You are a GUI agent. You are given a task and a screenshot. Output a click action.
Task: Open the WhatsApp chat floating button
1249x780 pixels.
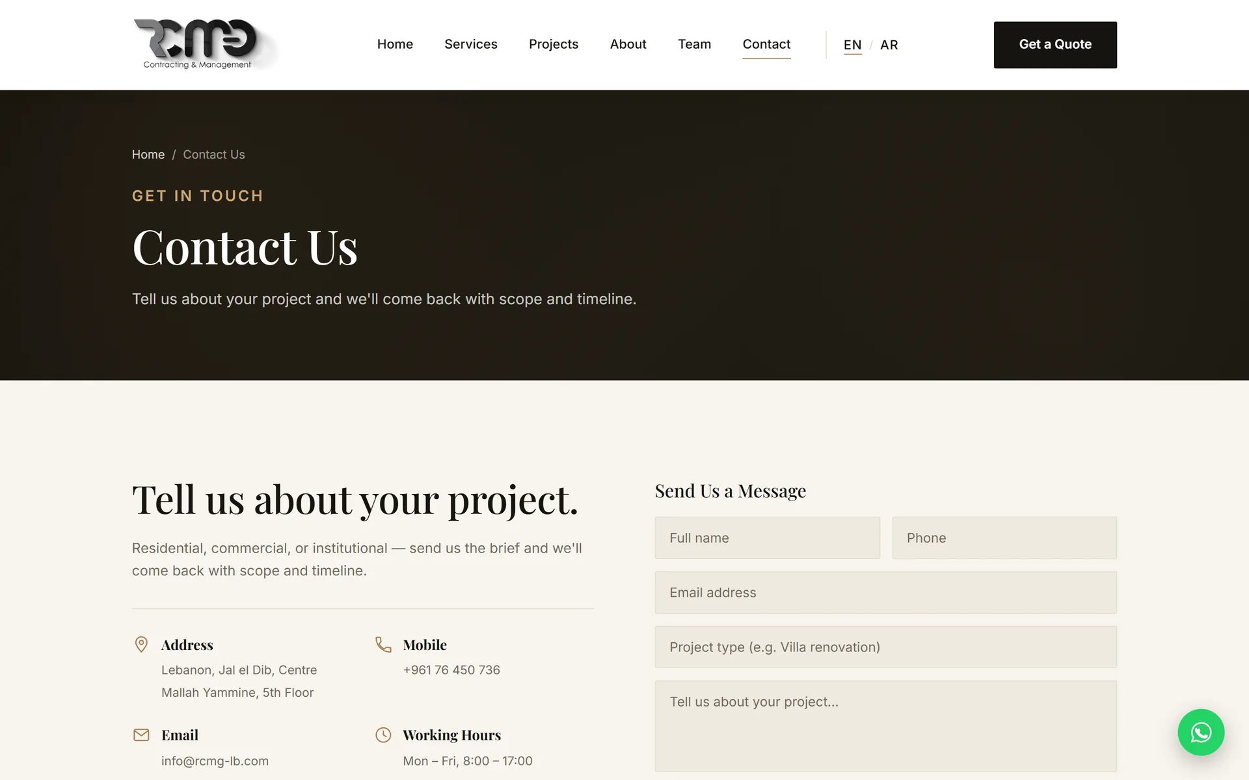point(1201,732)
